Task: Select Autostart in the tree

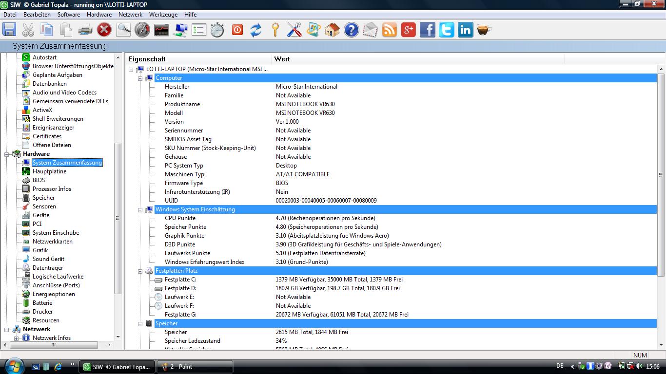Action: [44, 57]
